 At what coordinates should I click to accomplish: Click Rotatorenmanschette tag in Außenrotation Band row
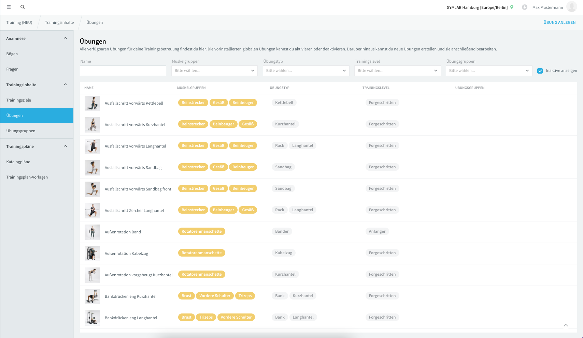[202, 231]
